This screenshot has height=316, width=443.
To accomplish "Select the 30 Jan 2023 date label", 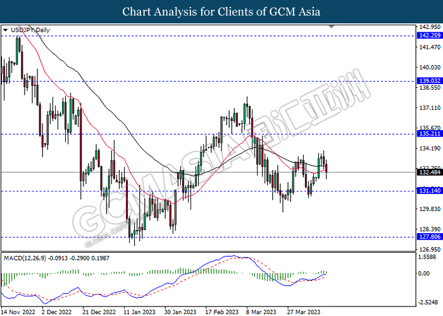I will (x=180, y=312).
